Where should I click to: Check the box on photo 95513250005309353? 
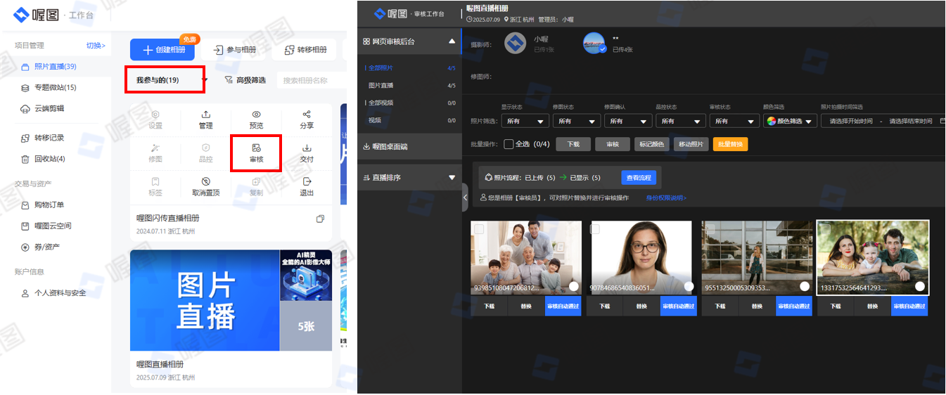pyautogui.click(x=710, y=229)
